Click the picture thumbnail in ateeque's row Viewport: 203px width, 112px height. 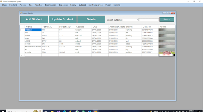point(167,30)
